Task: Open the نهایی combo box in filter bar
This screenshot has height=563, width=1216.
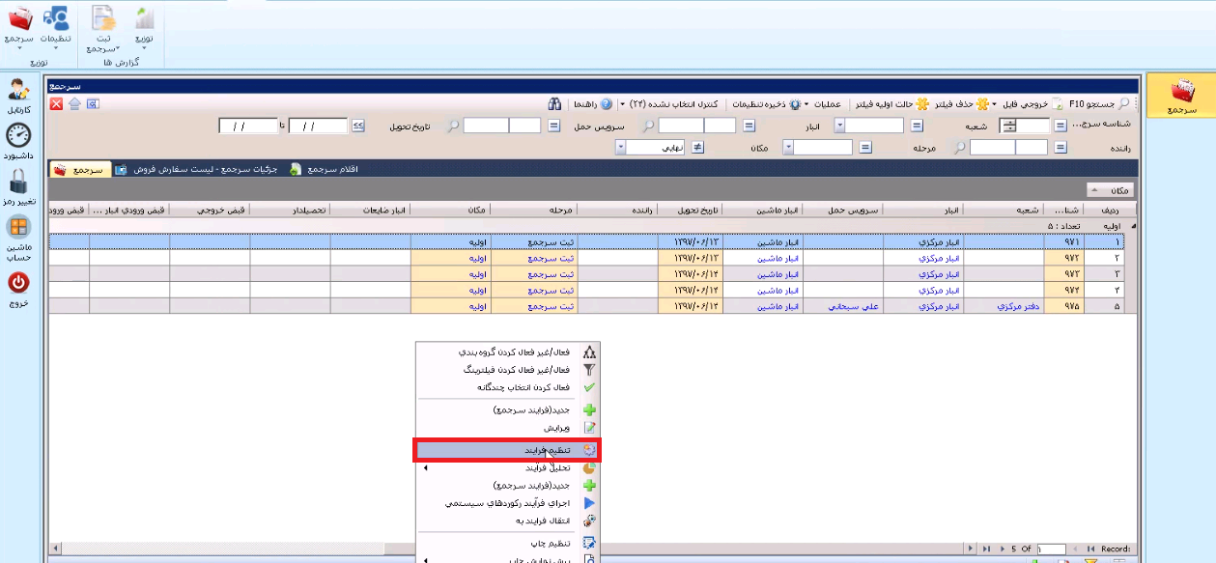Action: pos(656,148)
